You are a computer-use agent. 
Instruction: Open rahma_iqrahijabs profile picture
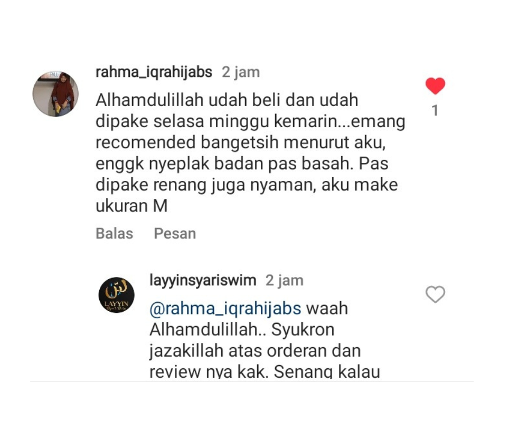[55, 94]
